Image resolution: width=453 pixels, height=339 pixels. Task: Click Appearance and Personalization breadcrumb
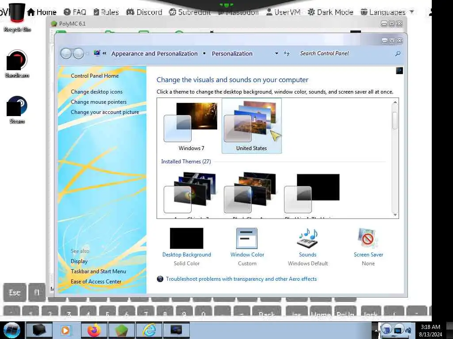point(154,53)
